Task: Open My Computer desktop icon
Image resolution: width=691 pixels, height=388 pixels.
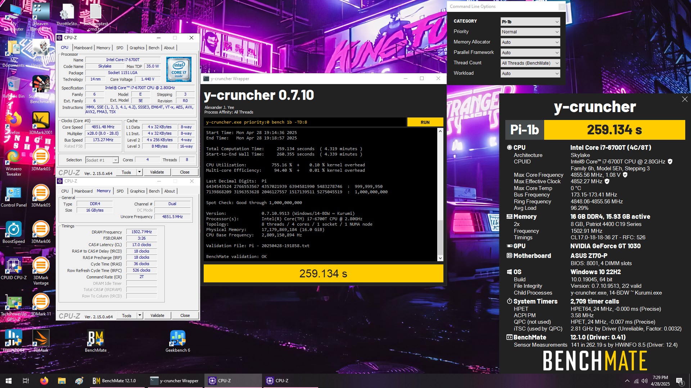Action: pyautogui.click(x=14, y=17)
